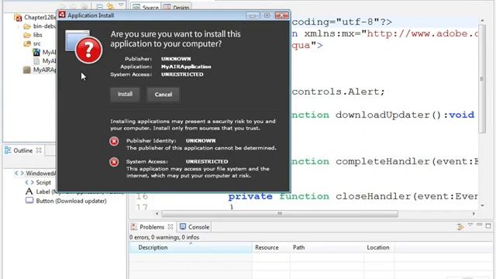Click the Button component icon in Outline
This screenshot has width=496, height=279.
[x=29, y=201]
